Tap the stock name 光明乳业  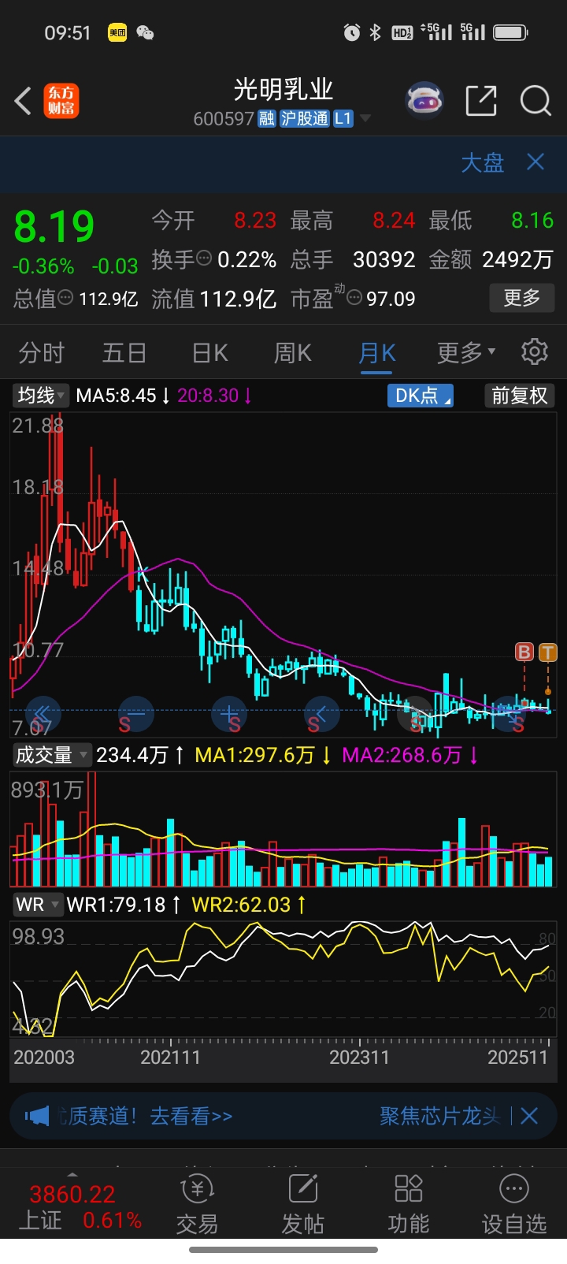[x=283, y=90]
